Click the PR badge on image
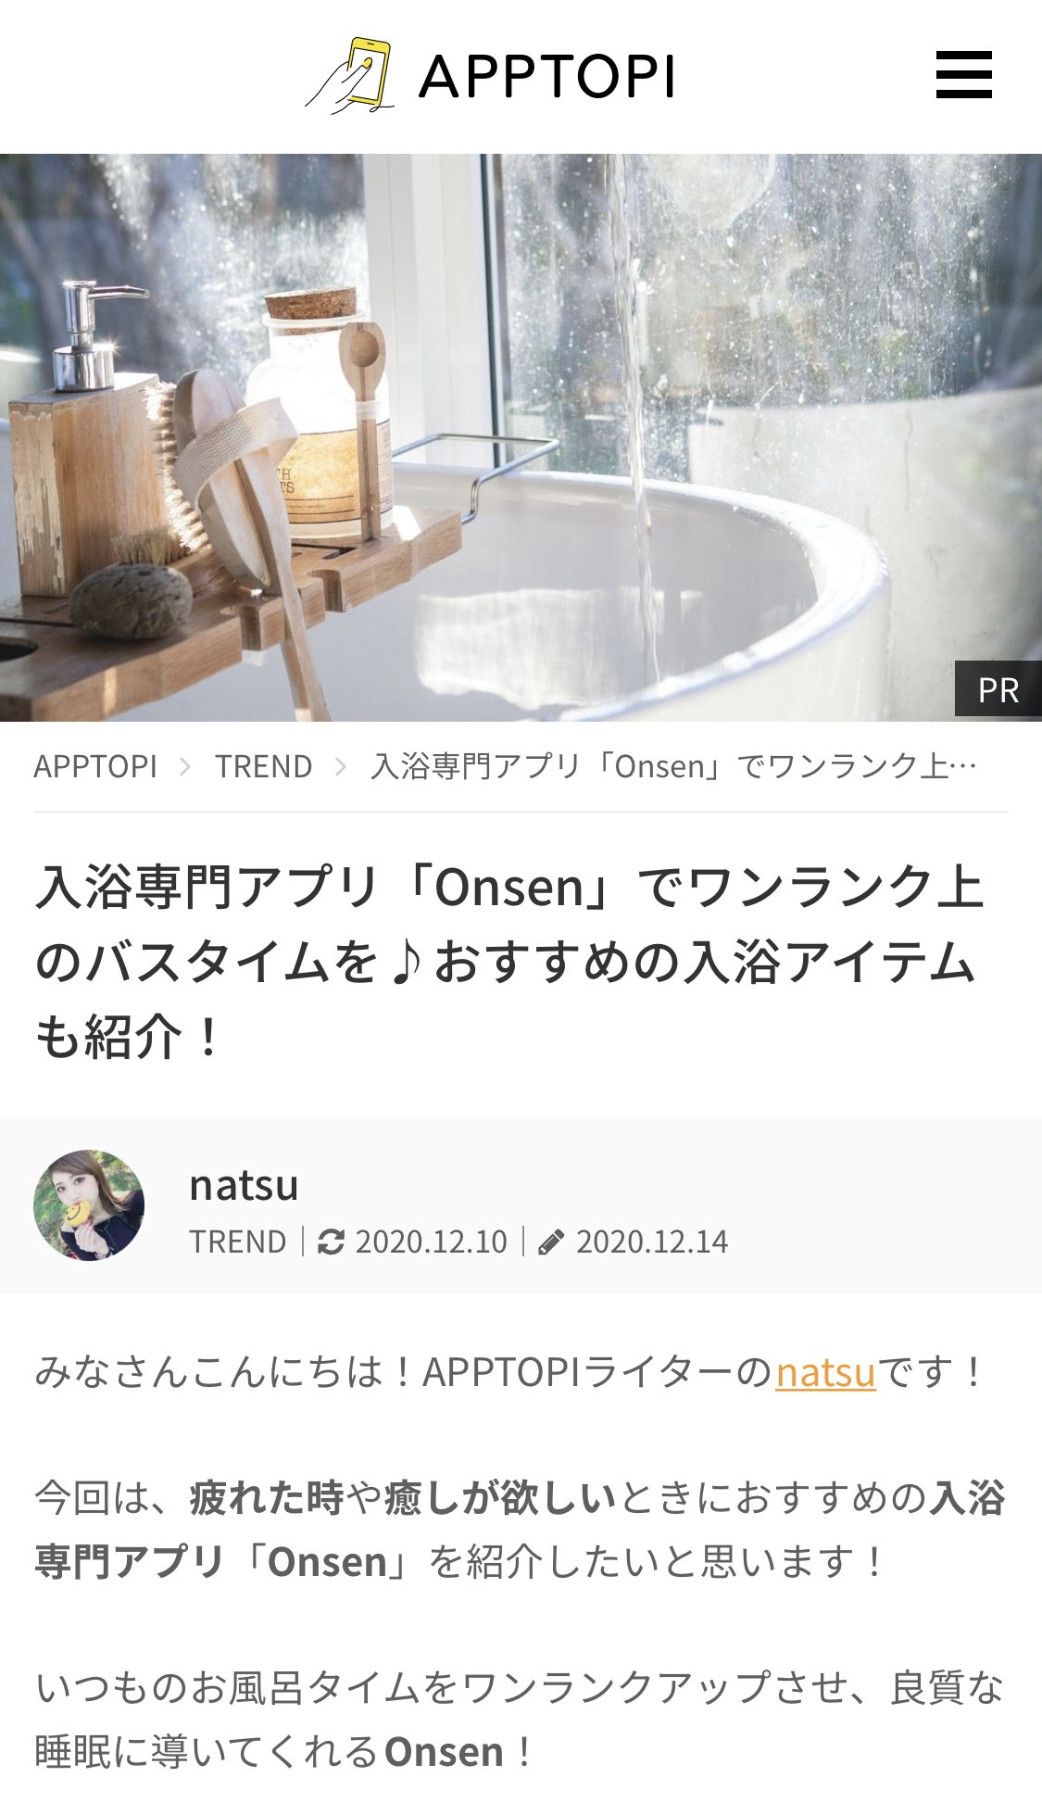The height and width of the screenshot is (1815, 1042). click(x=998, y=690)
